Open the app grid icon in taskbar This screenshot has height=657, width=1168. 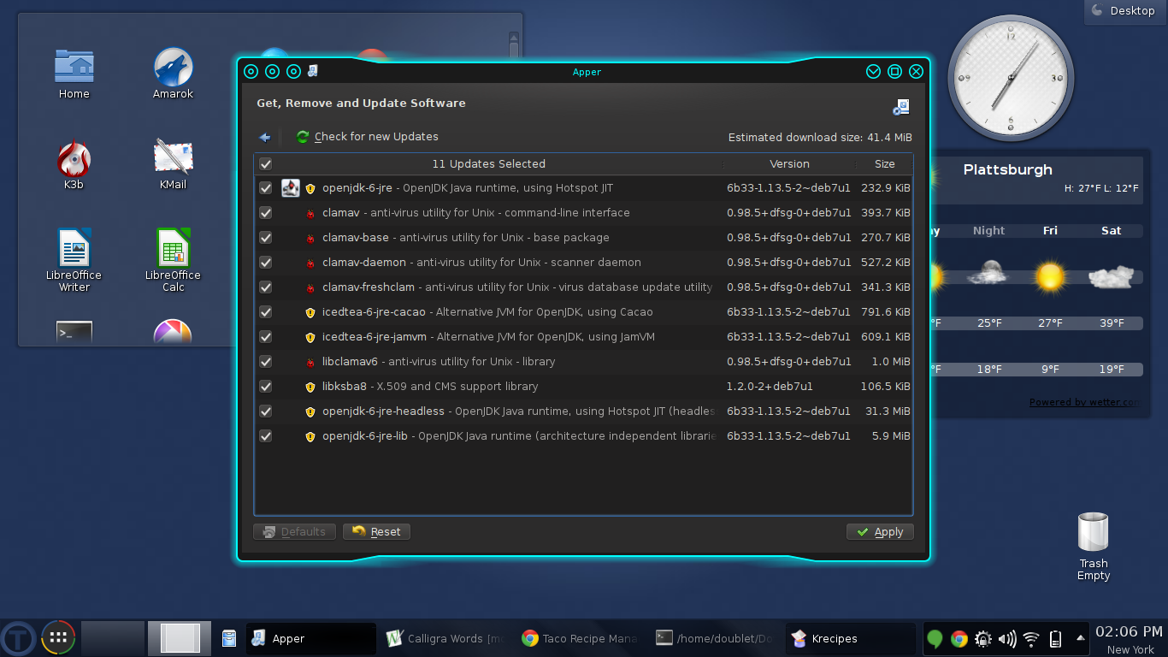[x=58, y=638]
